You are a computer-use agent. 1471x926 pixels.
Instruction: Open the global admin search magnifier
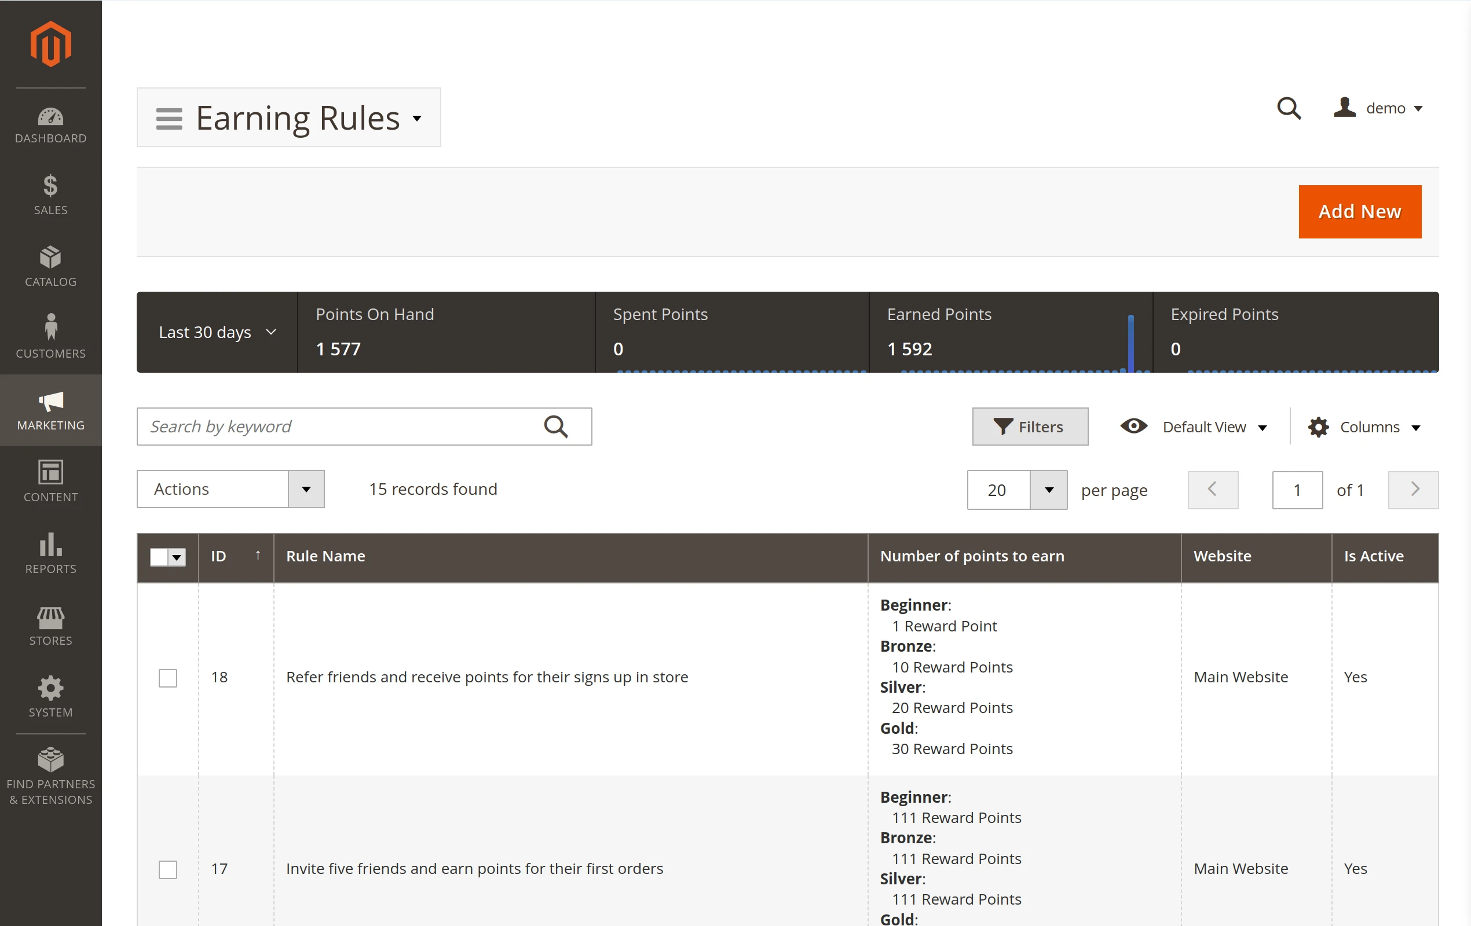coord(1289,108)
